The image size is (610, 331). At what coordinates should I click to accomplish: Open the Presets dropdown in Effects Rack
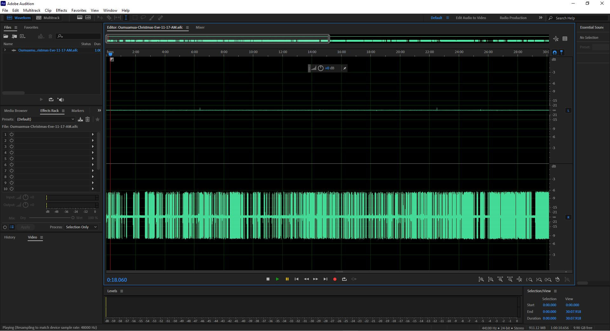pyautogui.click(x=45, y=119)
